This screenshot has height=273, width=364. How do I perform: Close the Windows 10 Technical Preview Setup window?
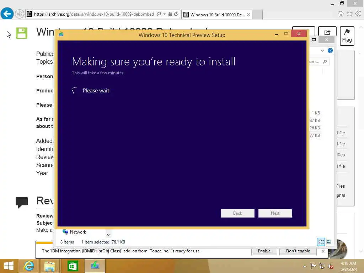(299, 34)
